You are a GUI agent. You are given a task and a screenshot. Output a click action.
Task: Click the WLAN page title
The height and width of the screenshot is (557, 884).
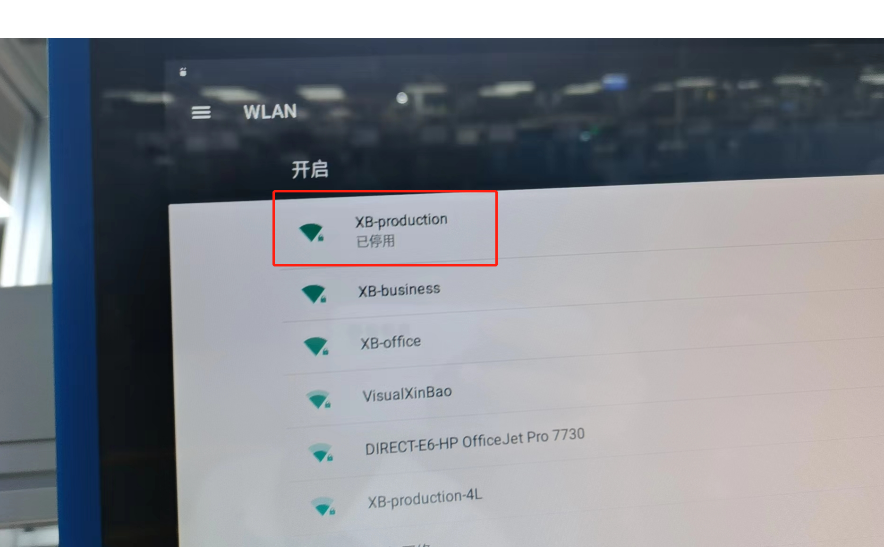pyautogui.click(x=270, y=112)
